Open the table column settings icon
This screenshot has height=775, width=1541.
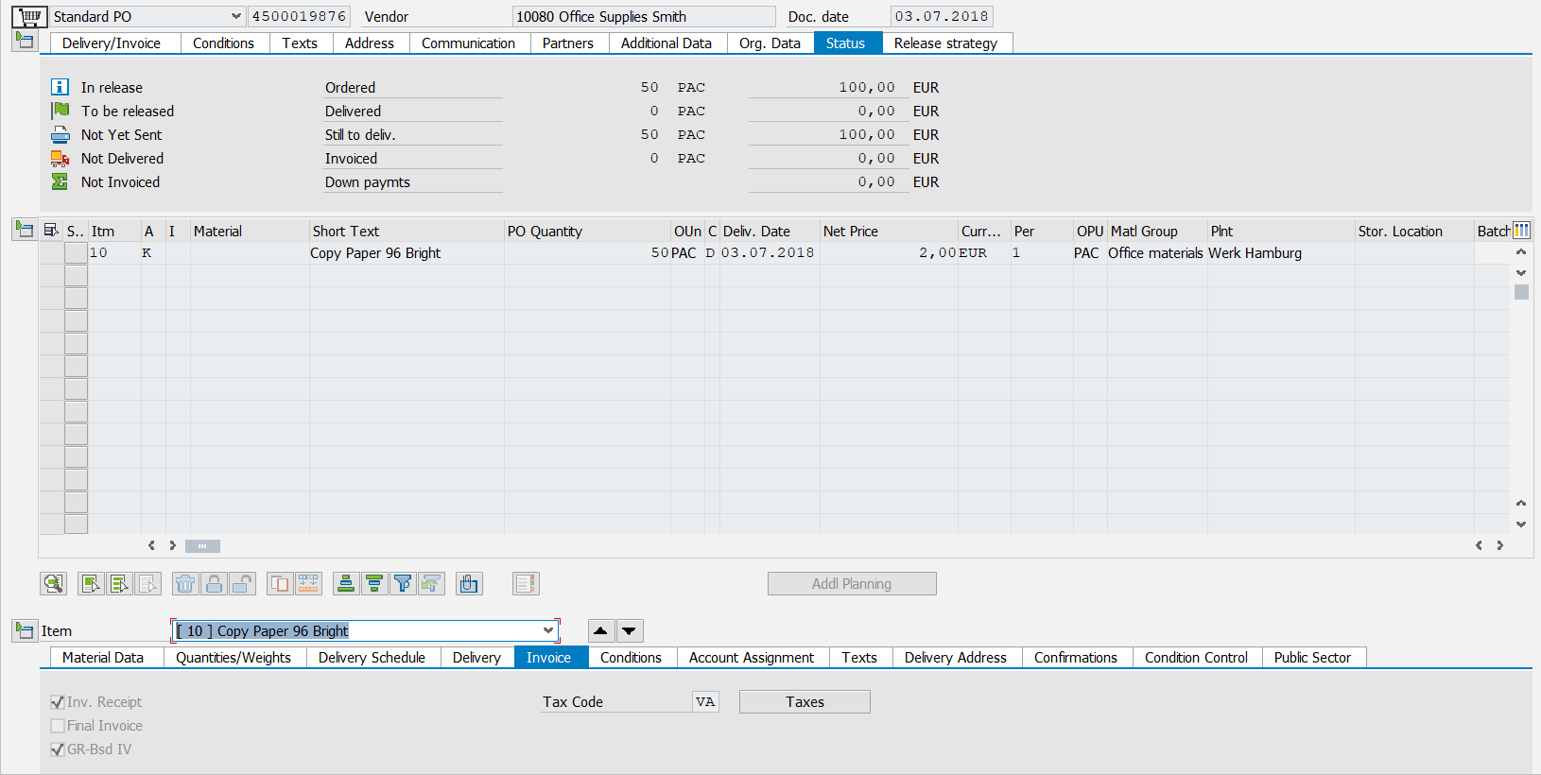[x=1521, y=231]
